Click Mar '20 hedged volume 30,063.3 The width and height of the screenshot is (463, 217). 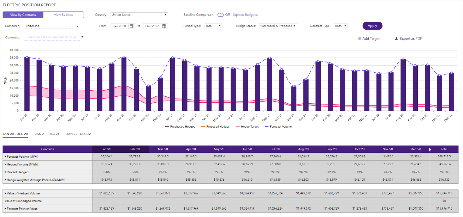tap(163, 164)
